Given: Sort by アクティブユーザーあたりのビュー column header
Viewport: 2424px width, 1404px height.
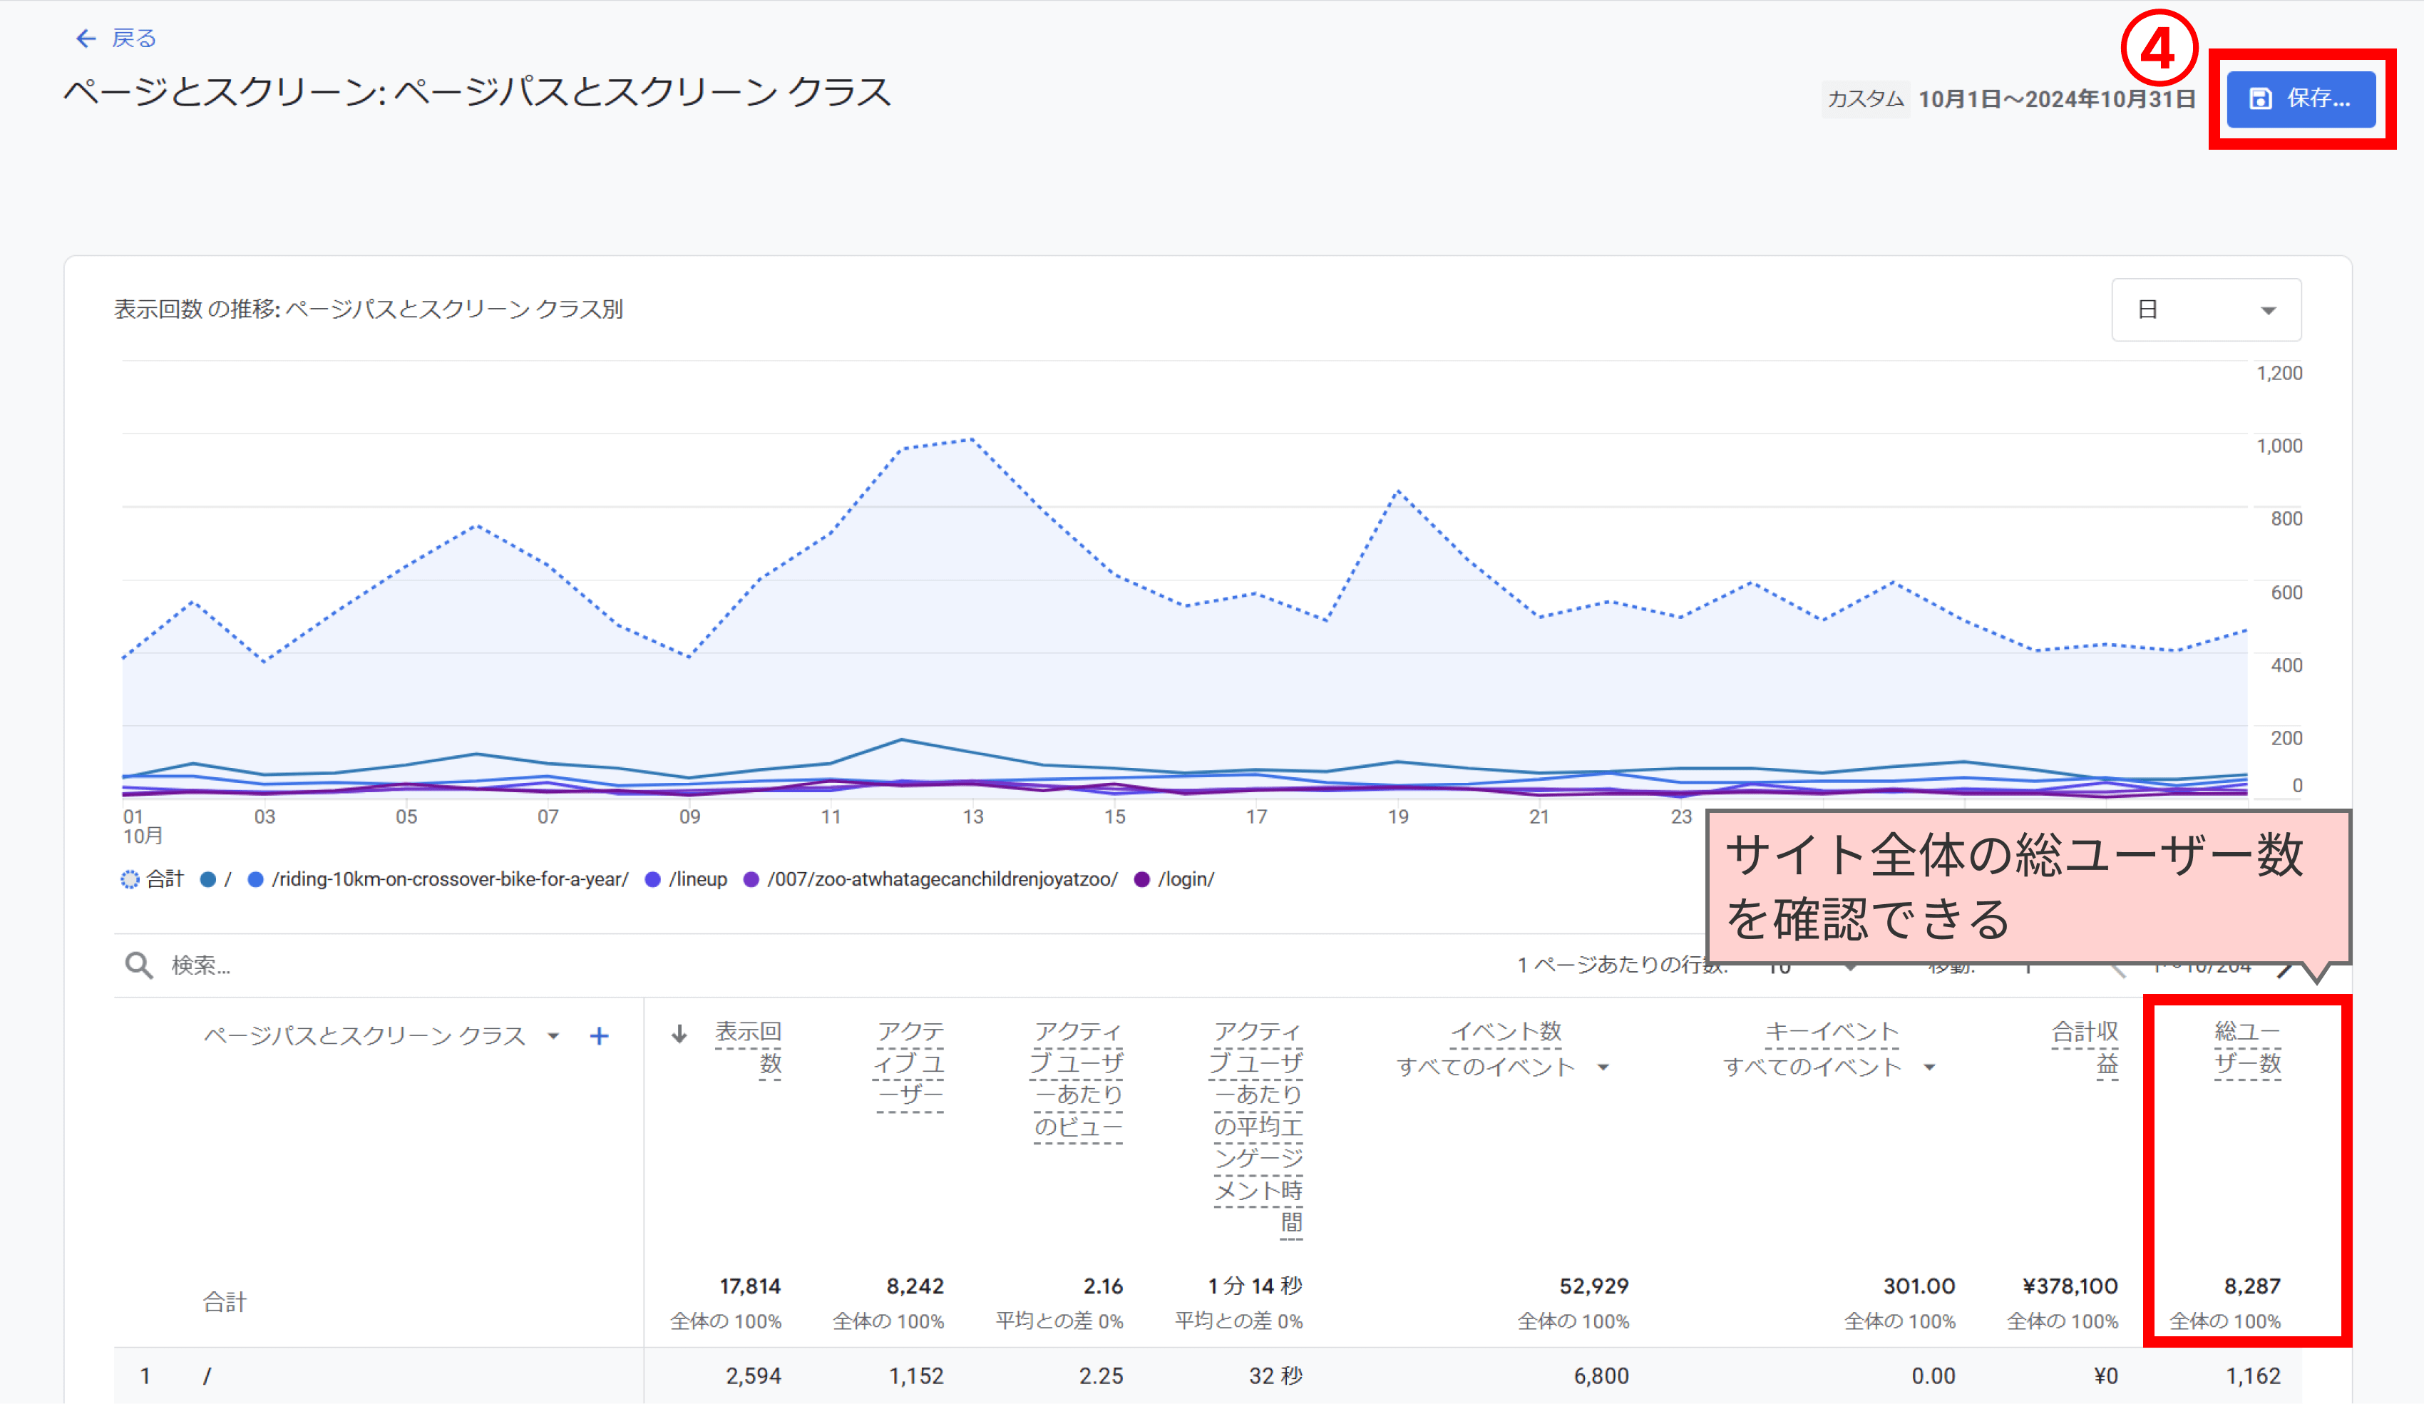Looking at the screenshot, I should coord(1077,1080).
